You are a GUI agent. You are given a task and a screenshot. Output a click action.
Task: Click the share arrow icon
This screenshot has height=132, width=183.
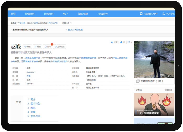(129, 42)
